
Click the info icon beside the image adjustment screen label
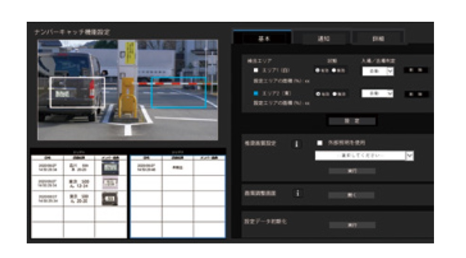click(298, 193)
